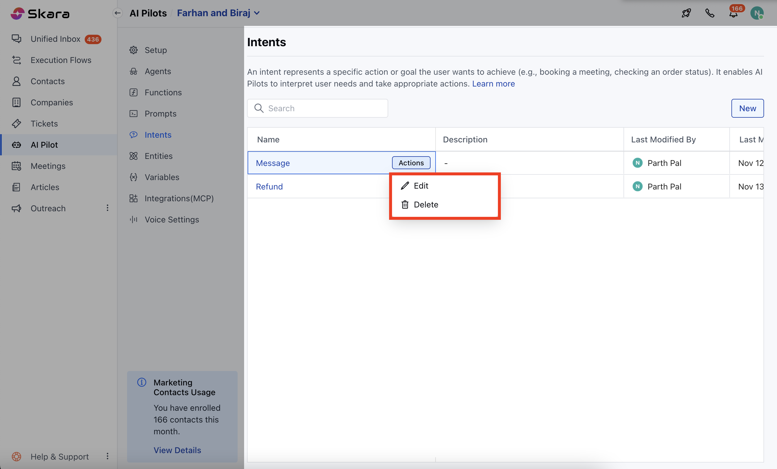The width and height of the screenshot is (777, 469).
Task: Open Help & Support three-dot menu
Action: click(x=108, y=456)
